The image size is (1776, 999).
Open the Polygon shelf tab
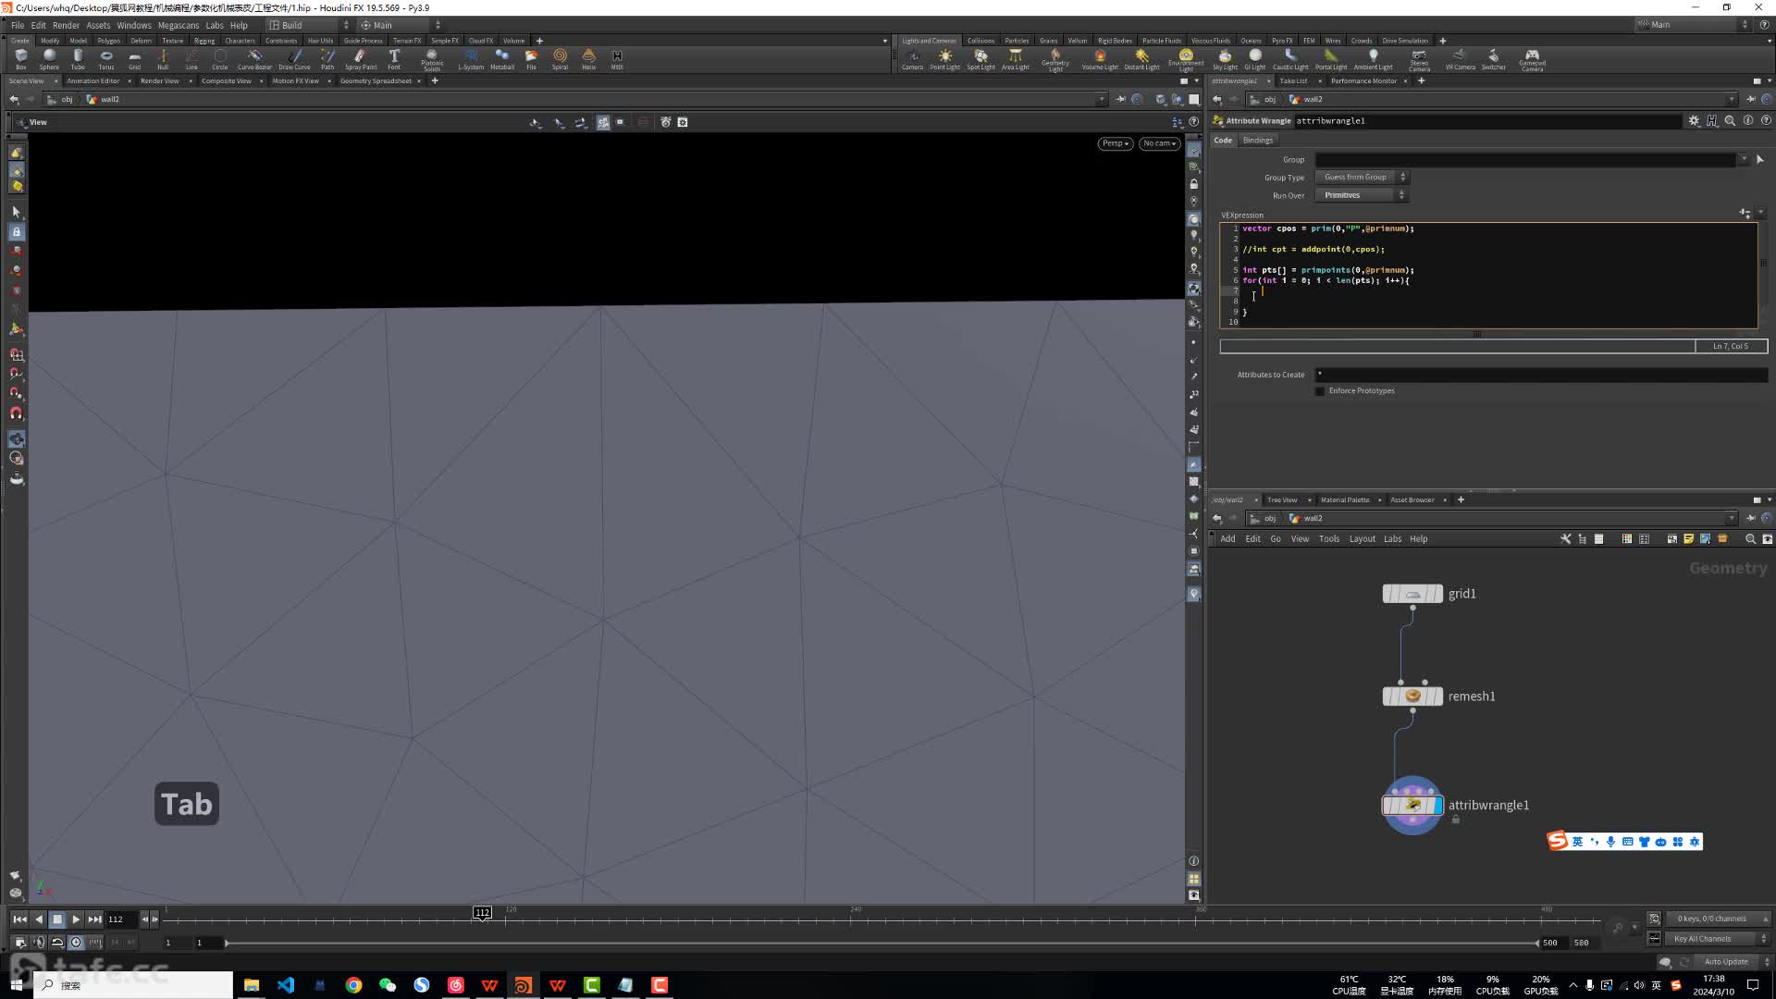pos(109,41)
